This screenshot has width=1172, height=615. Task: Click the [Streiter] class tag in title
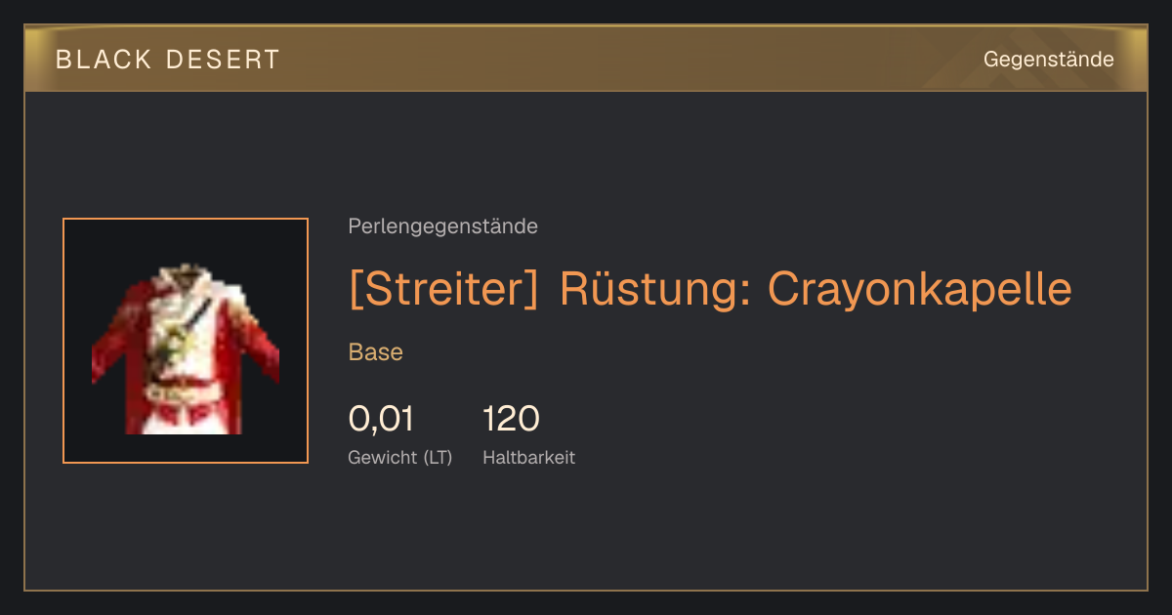[443, 288]
